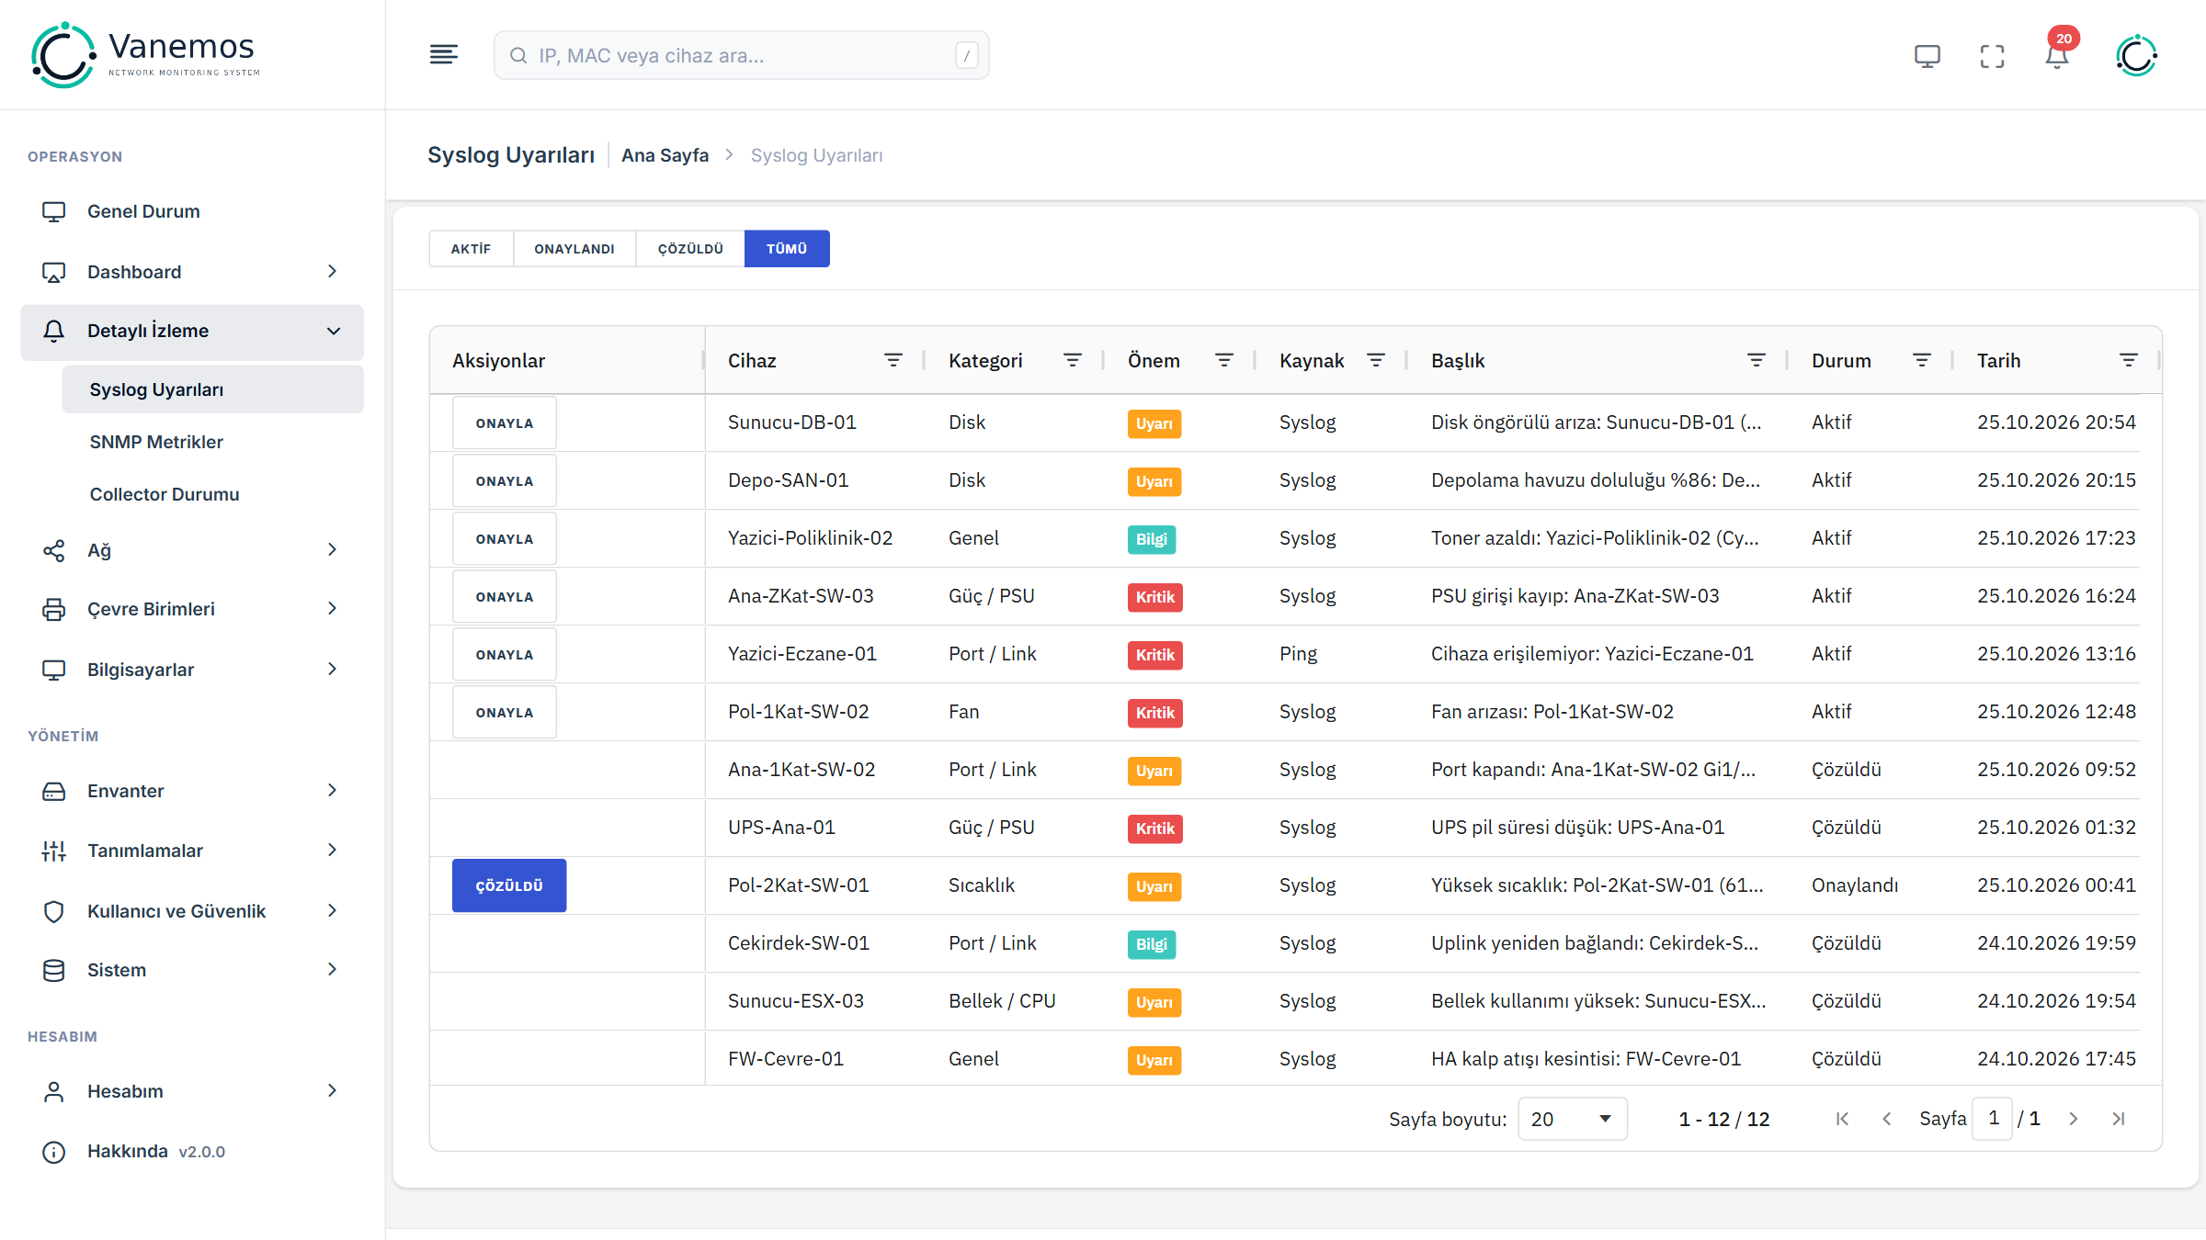Focus the IP, MAC device search field
This screenshot has height=1240, width=2206.
pyautogui.click(x=741, y=56)
